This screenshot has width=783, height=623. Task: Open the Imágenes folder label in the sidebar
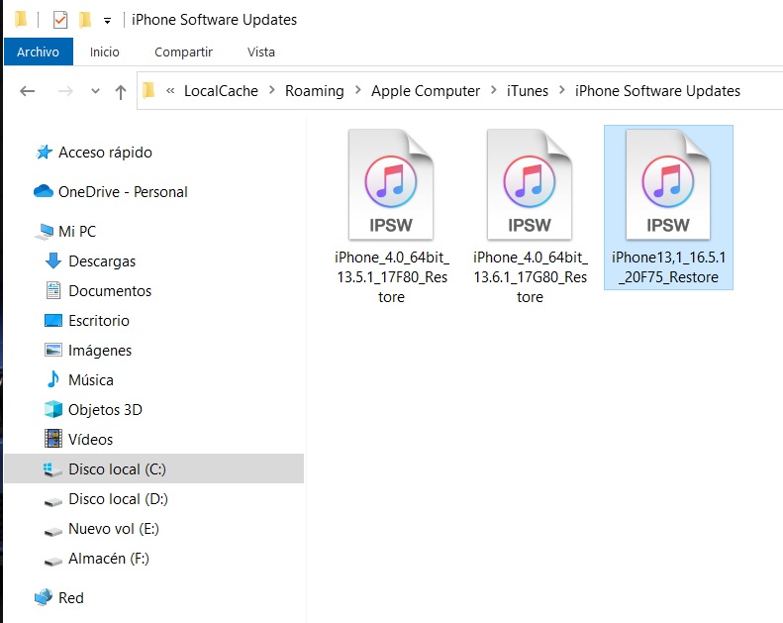pyautogui.click(x=100, y=351)
